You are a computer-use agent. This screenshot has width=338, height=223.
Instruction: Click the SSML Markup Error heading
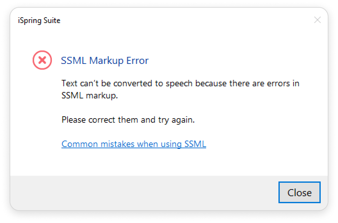point(105,60)
